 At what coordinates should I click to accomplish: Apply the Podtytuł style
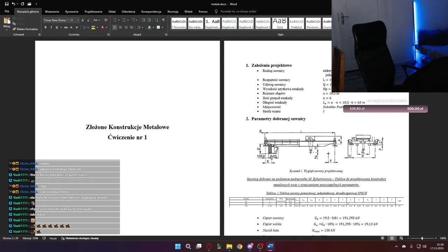296,23
